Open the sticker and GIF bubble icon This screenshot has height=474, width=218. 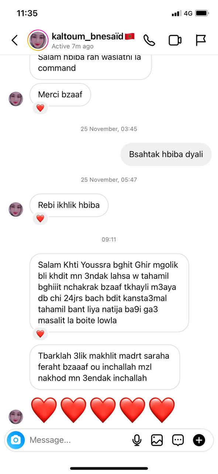tap(178, 440)
